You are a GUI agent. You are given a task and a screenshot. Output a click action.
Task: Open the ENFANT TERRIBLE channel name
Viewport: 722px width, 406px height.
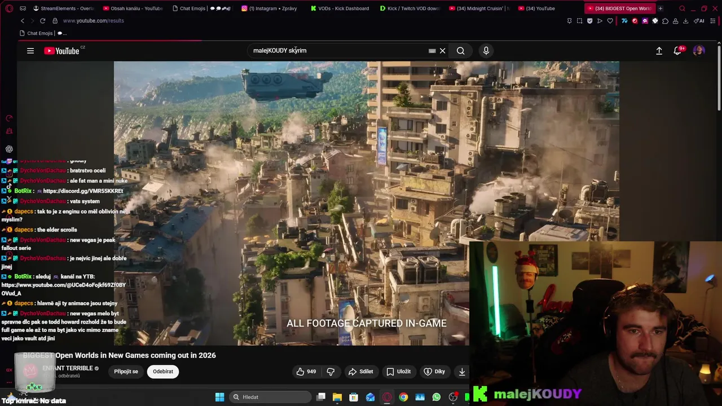(68, 368)
